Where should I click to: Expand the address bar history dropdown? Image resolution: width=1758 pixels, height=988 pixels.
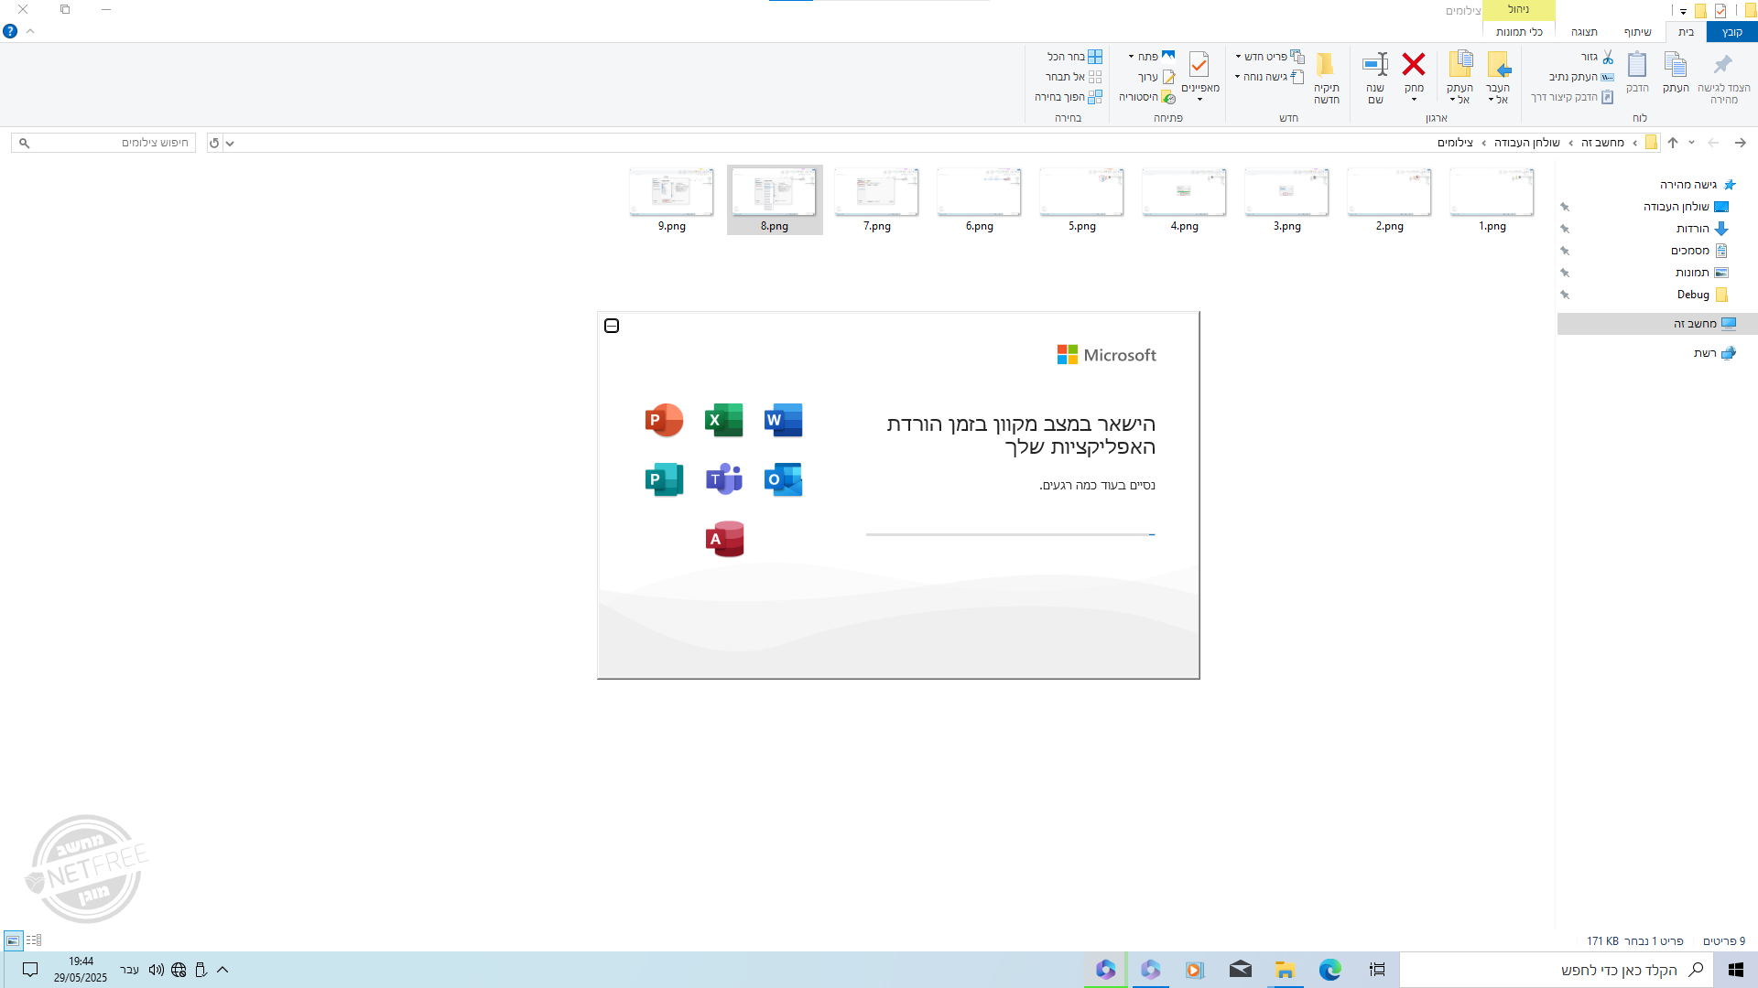pyautogui.click(x=230, y=143)
